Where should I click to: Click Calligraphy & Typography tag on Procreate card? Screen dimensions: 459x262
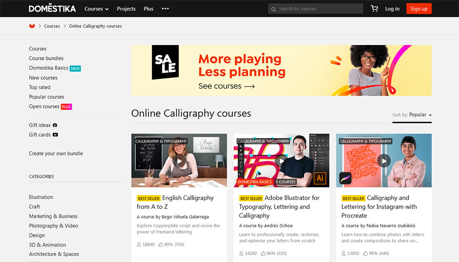(366, 141)
